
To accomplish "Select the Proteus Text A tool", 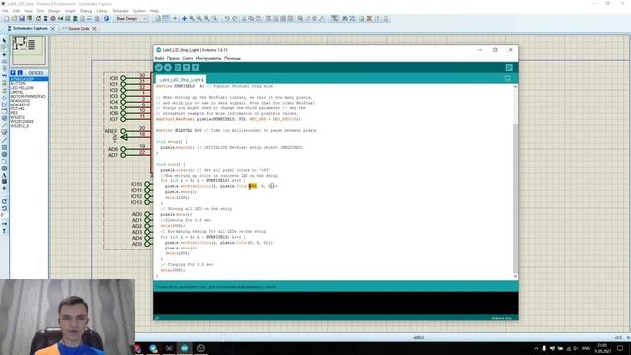I will click(x=4, y=175).
